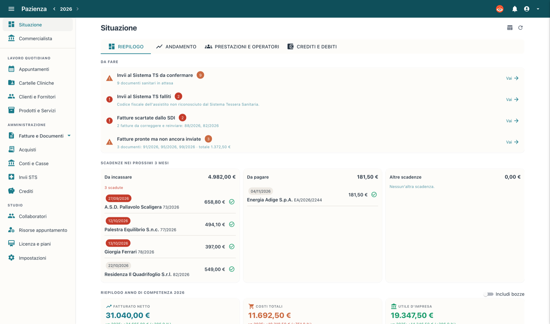Open Risorse appuntamento section
This screenshot has height=324, width=550.
(38, 230)
